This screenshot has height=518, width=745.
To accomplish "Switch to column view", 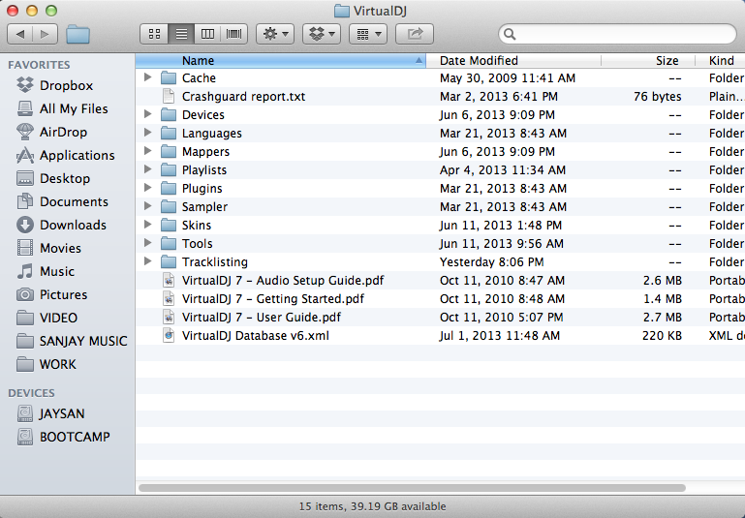I will tap(207, 34).
